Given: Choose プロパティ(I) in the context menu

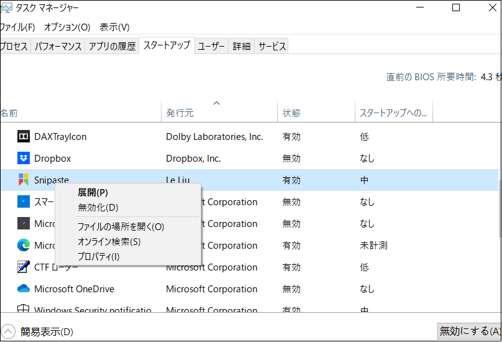Looking at the screenshot, I should (98, 256).
